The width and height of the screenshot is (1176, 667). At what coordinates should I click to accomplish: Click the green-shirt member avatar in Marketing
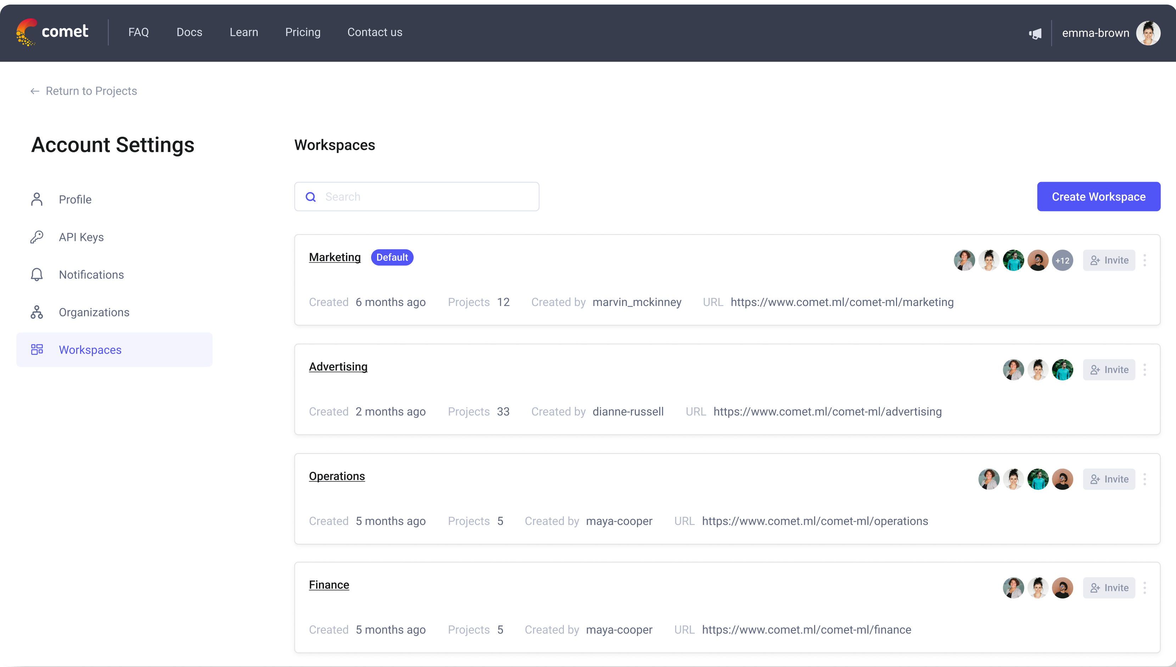(x=1013, y=260)
